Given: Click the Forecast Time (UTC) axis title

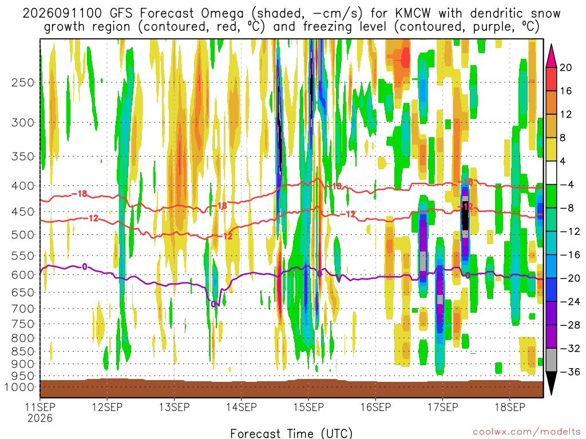Looking at the screenshot, I should 291,433.
